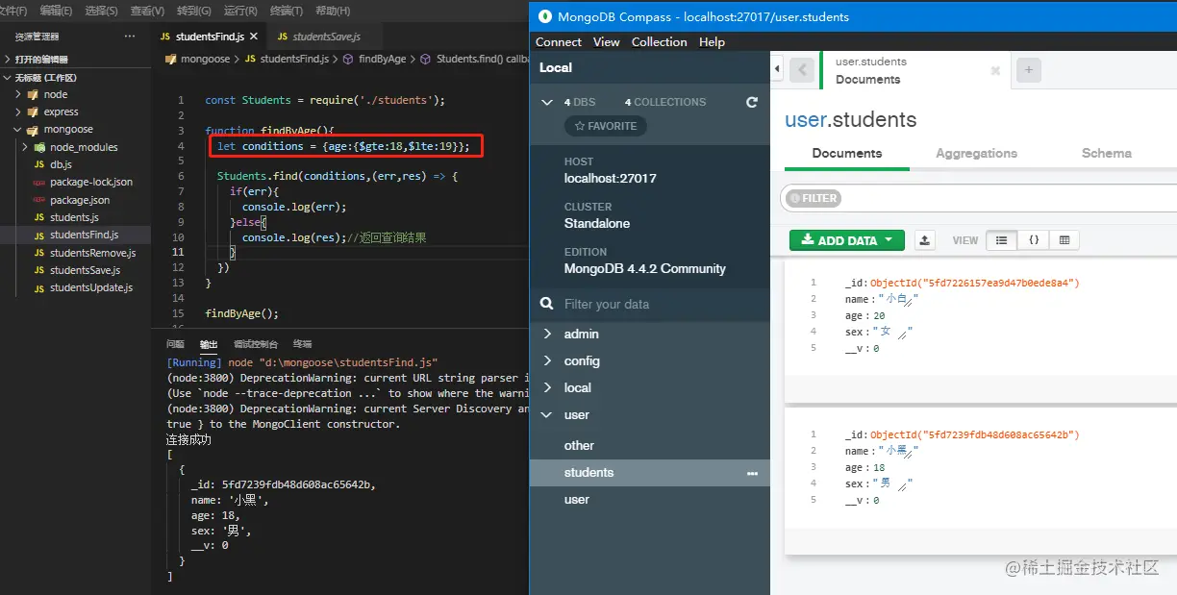The width and height of the screenshot is (1177, 595).
Task: Open the View menu in Compass
Action: click(x=607, y=42)
